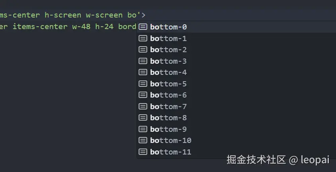
Task: Select the bottom-10 class completion
Action: 171,141
